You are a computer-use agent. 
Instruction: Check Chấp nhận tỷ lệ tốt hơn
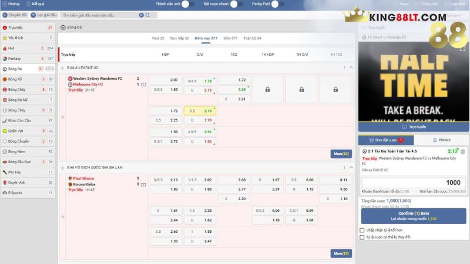coord(362,230)
